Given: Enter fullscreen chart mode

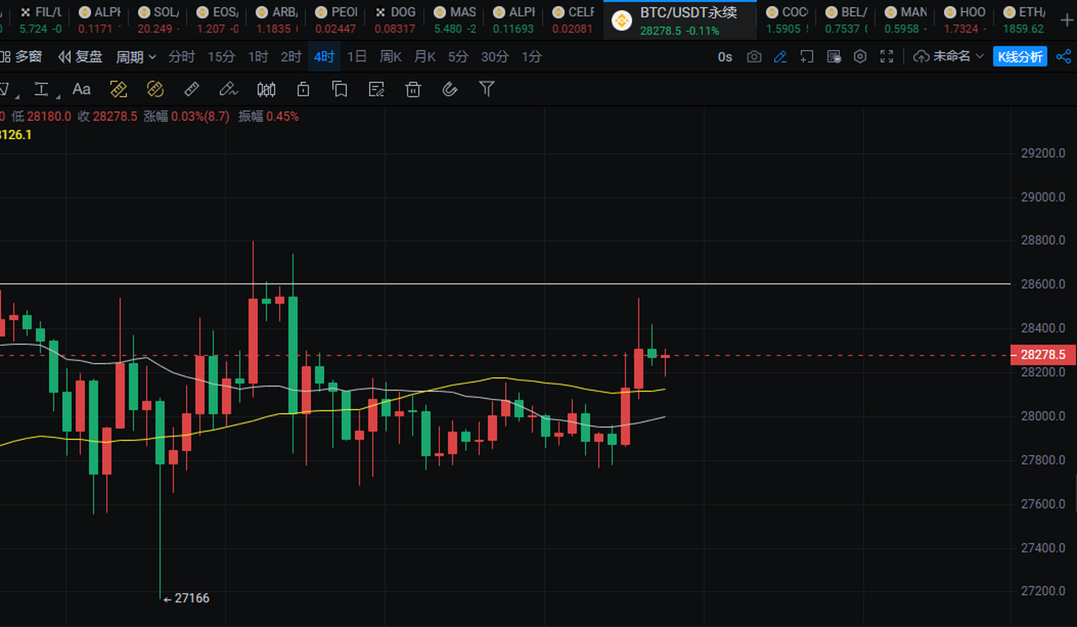Looking at the screenshot, I should tap(886, 57).
